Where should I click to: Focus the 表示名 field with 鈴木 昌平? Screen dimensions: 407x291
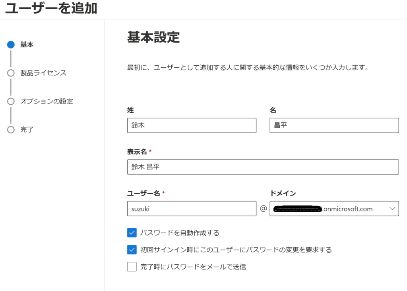[263, 167]
